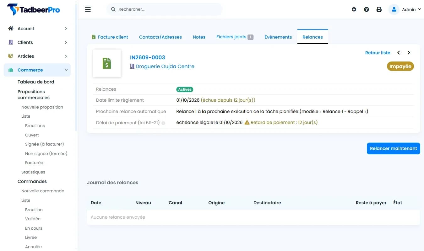Click the Actives relances badge

click(x=185, y=89)
